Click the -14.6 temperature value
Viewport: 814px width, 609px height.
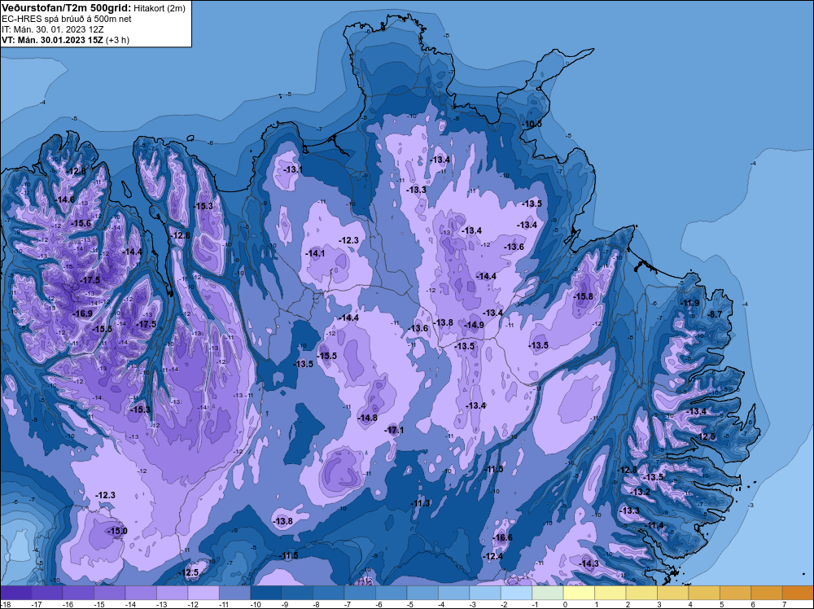pos(65,199)
